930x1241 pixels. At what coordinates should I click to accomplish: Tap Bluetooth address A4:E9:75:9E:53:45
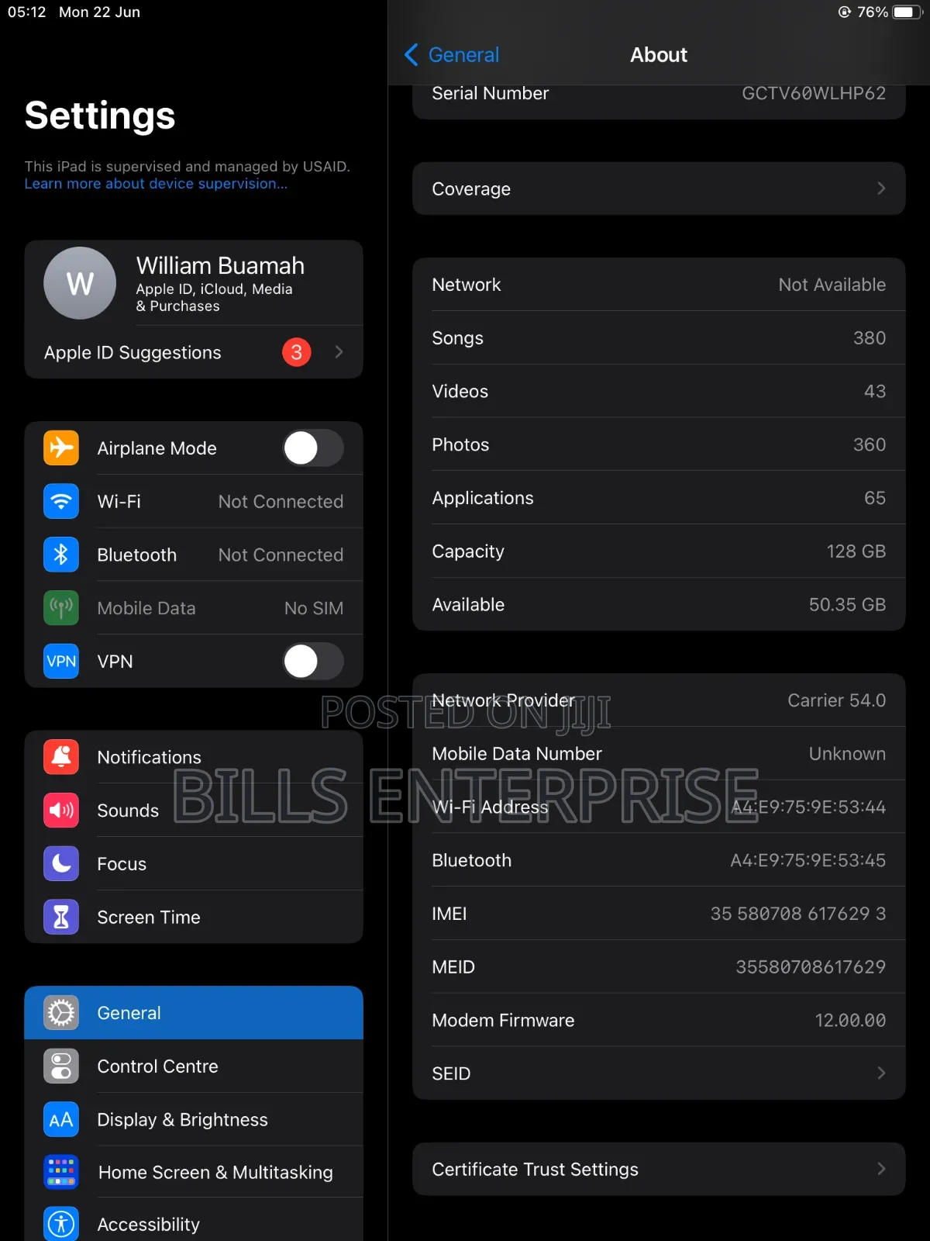808,860
